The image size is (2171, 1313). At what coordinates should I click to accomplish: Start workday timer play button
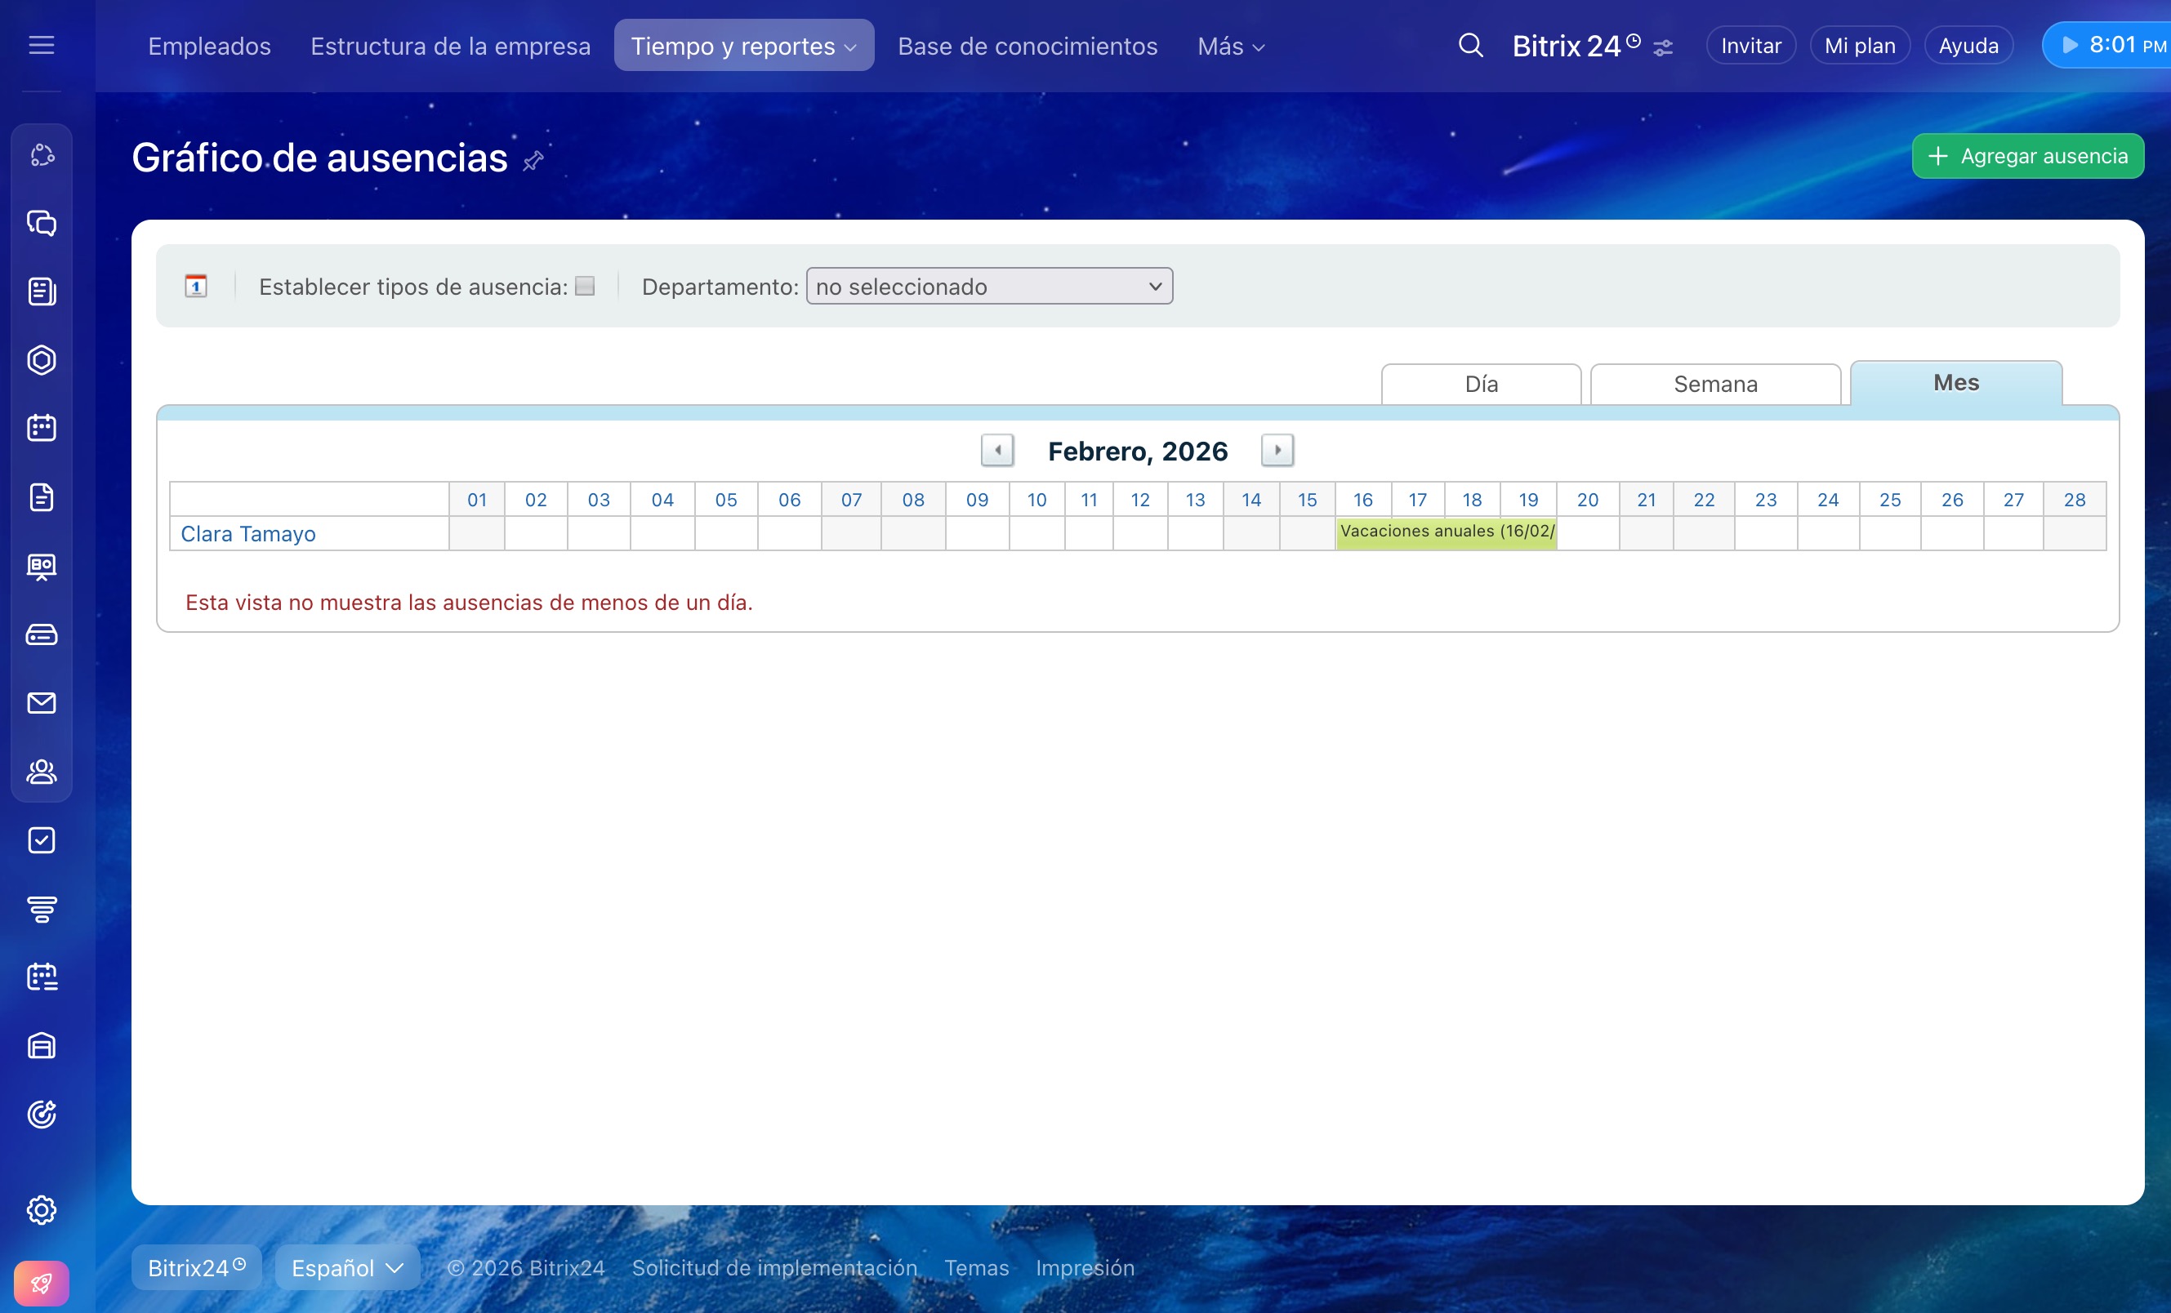[2071, 45]
